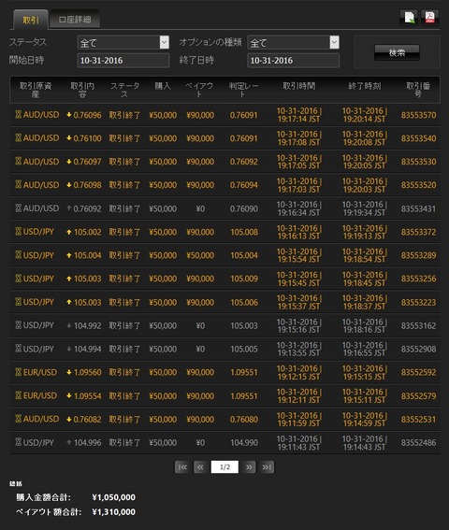
Task: Click hourglass icon of trade 83553289
Action: [x=19, y=255]
